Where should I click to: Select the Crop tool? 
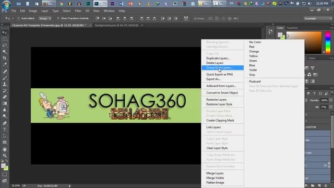pyautogui.click(x=5, y=58)
